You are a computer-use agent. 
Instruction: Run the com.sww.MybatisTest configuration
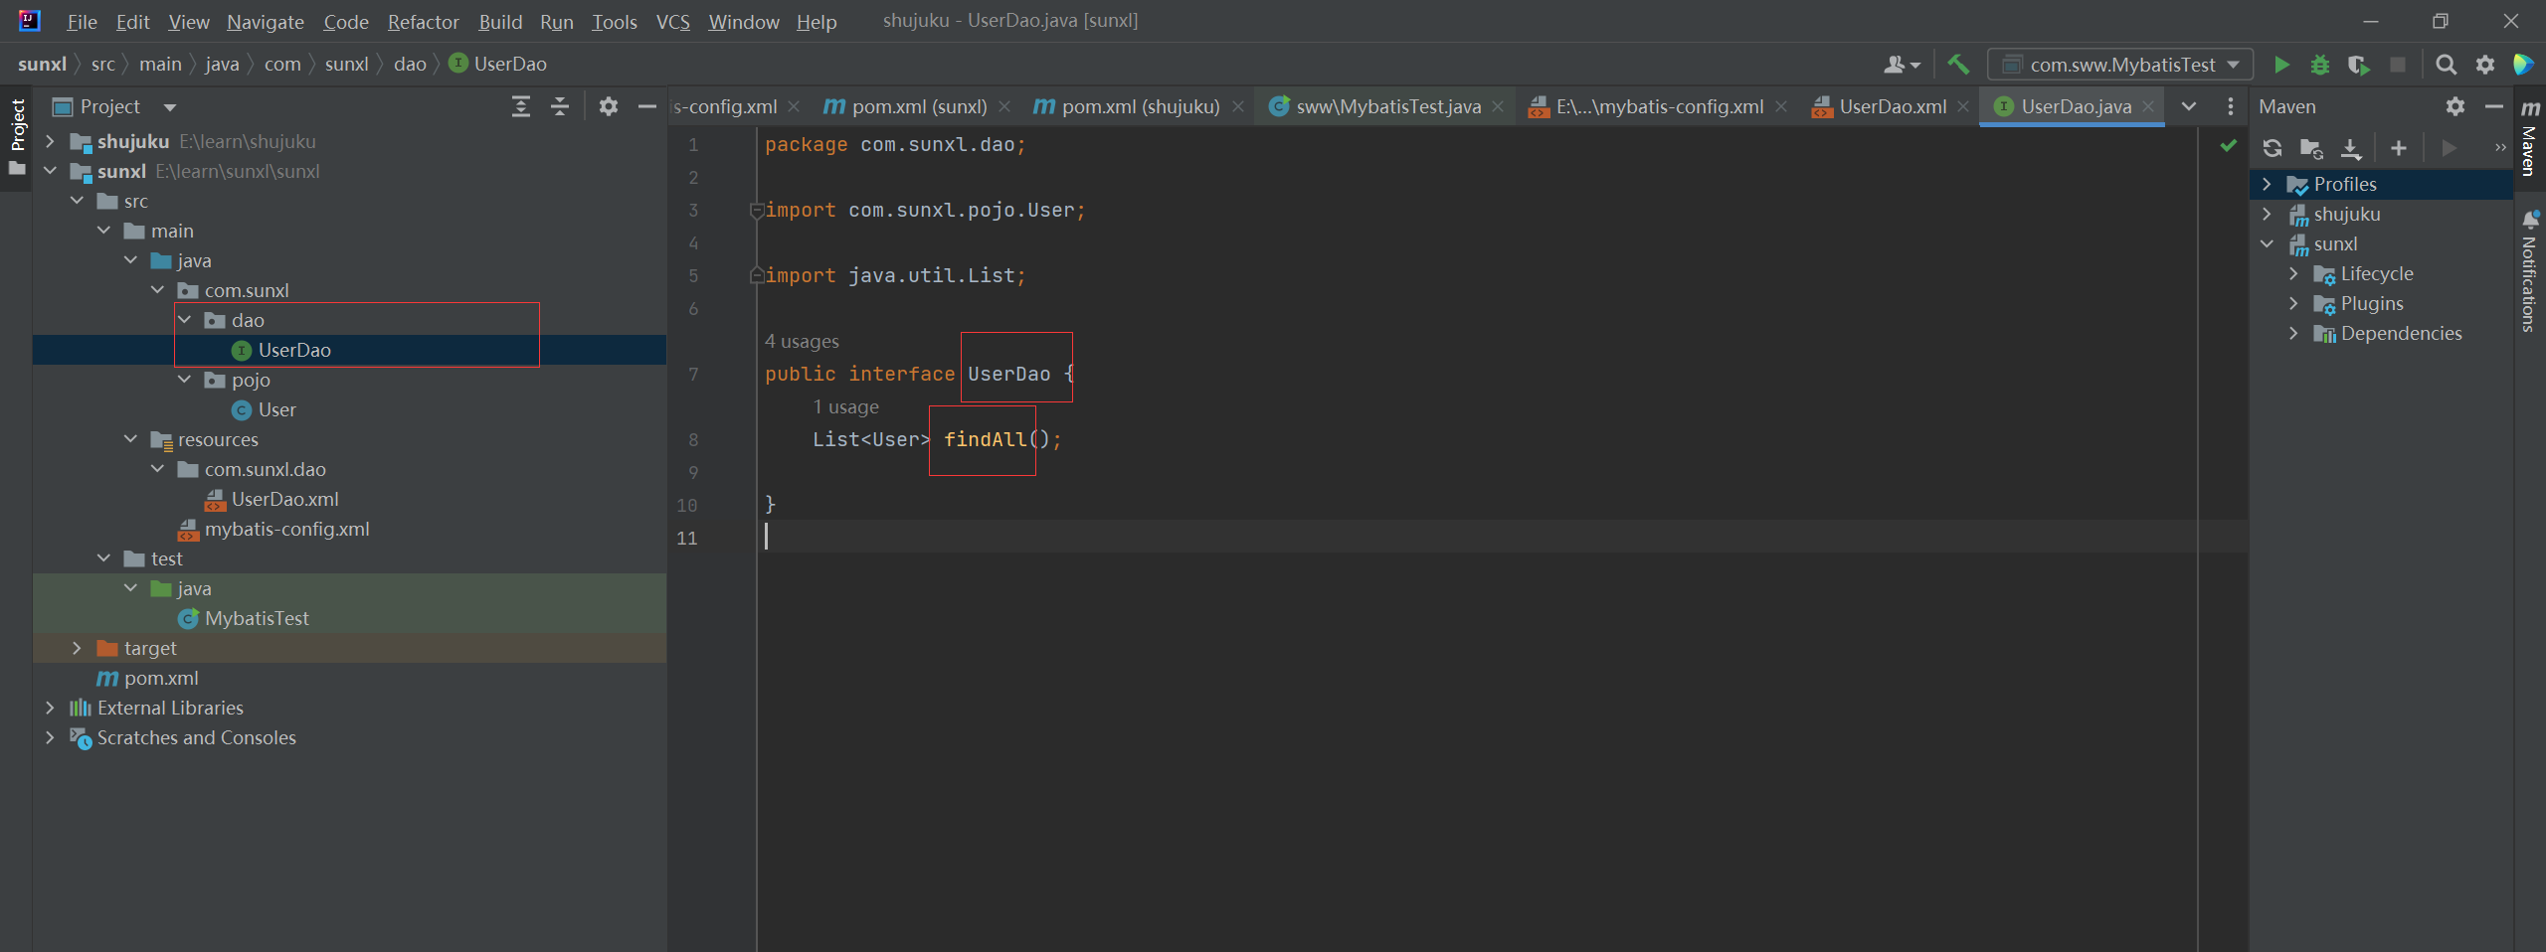[2281, 65]
